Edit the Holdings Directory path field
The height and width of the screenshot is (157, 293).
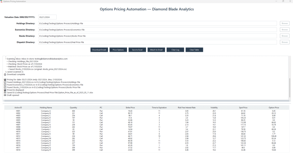[158, 23]
